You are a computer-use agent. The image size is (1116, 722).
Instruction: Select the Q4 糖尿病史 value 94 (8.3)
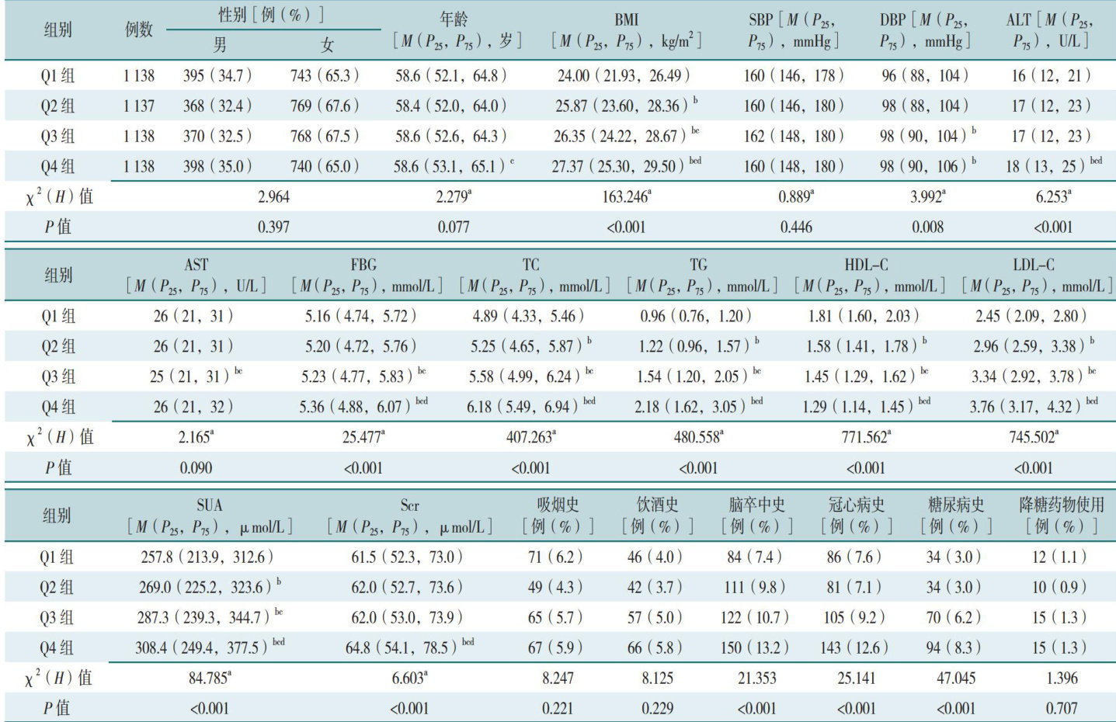[954, 647]
